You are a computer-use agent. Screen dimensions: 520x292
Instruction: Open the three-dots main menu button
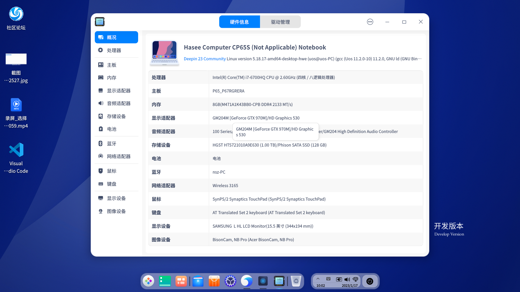(x=370, y=22)
